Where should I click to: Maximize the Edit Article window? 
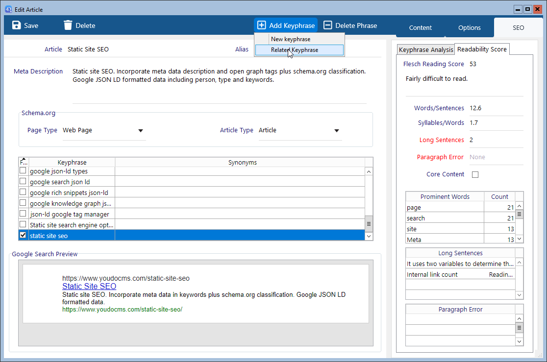coord(527,9)
